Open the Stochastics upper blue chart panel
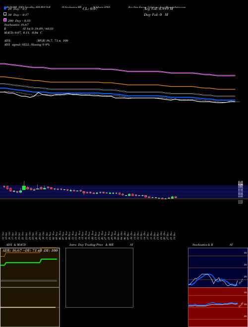This screenshot has width=248, height=327. 218,268
